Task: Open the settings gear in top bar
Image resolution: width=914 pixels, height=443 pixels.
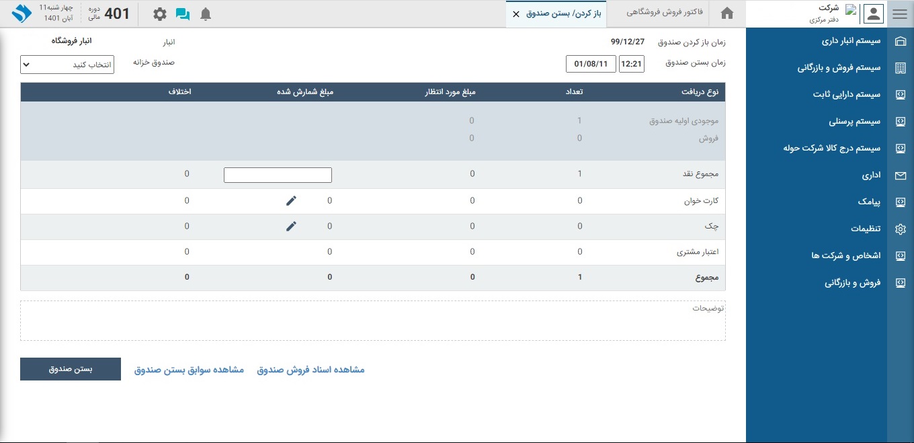Action: click(159, 14)
